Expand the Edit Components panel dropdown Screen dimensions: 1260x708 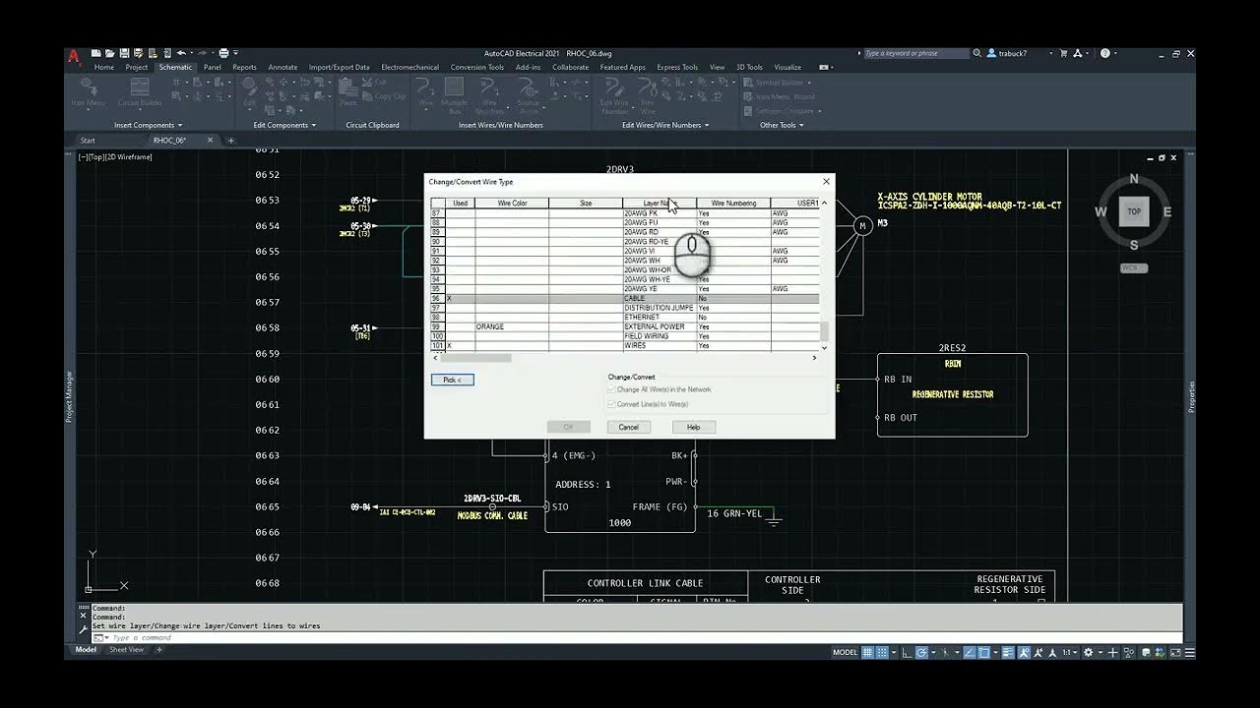pos(314,125)
